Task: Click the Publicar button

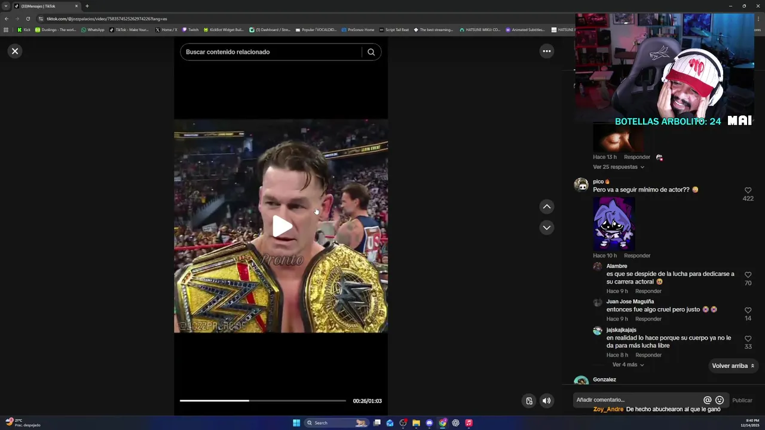Action: 742,401
